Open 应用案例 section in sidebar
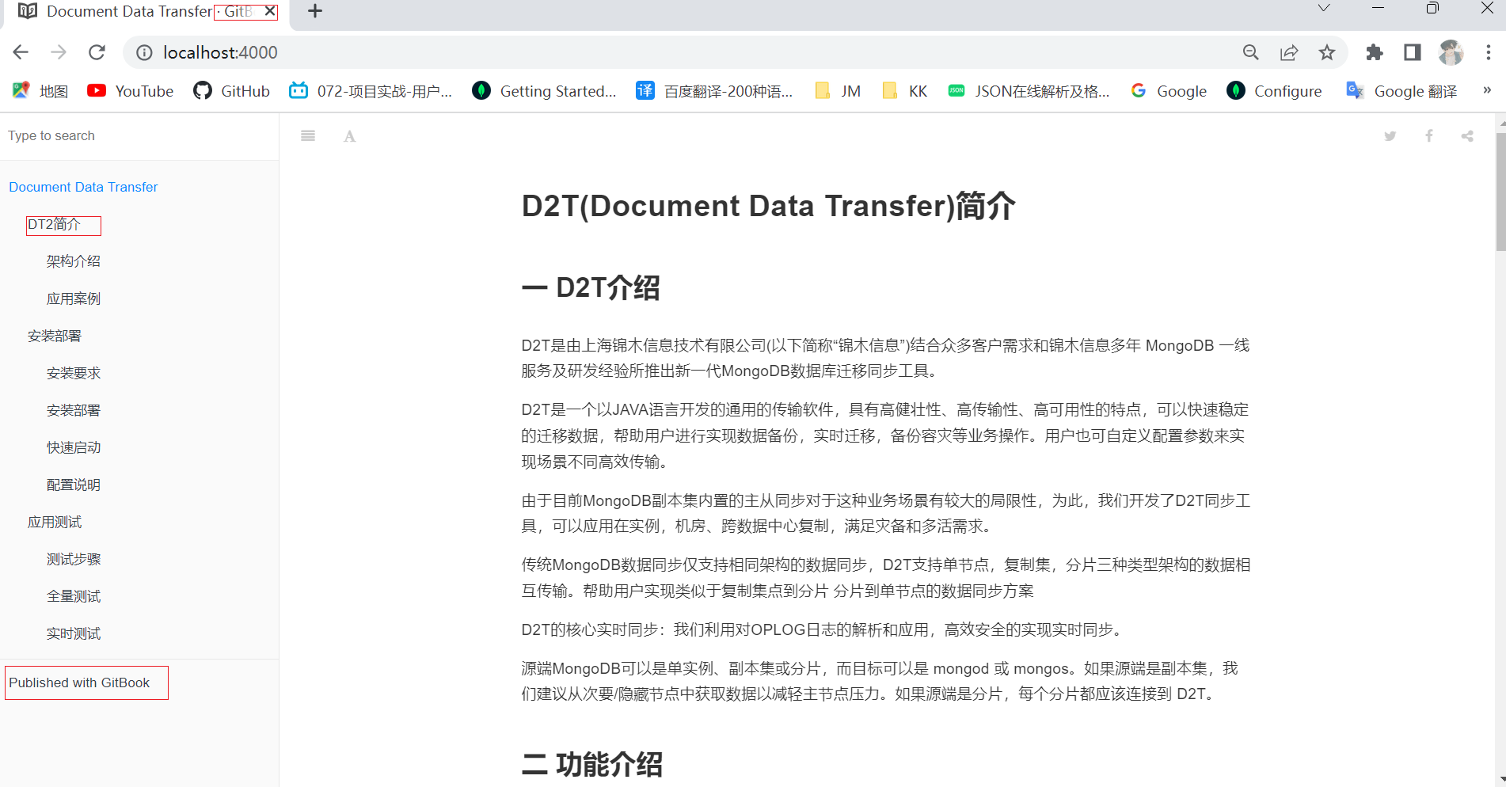1506x787 pixels. click(74, 298)
